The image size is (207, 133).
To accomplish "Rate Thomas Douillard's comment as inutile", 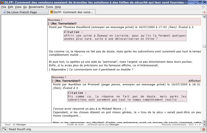I will (x=125, y=69).
